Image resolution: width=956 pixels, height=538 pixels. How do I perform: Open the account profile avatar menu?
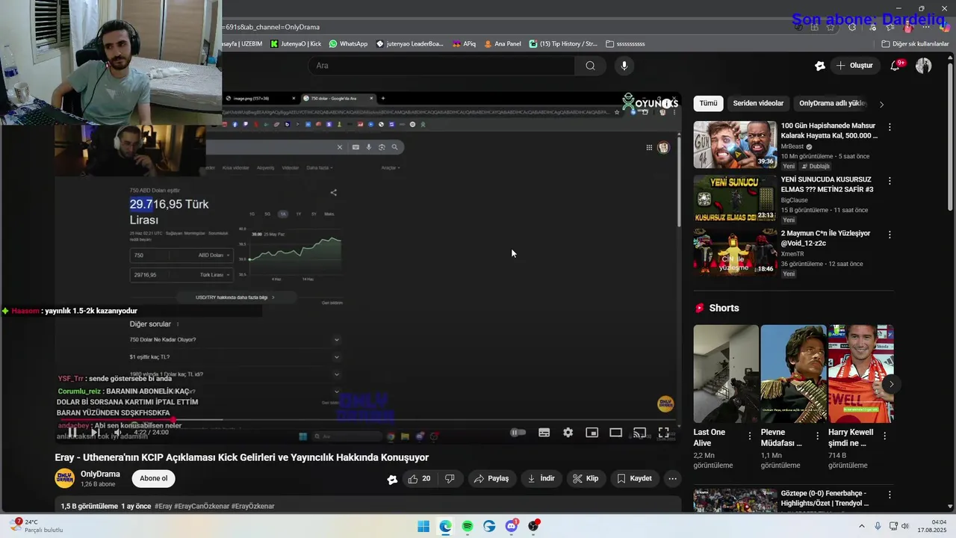[x=924, y=66]
